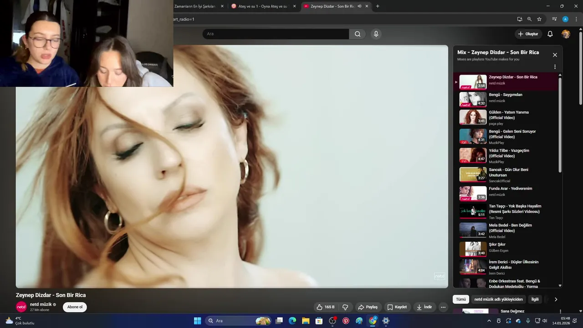Open Windows Start menu
583x328 pixels.
[x=197, y=321]
